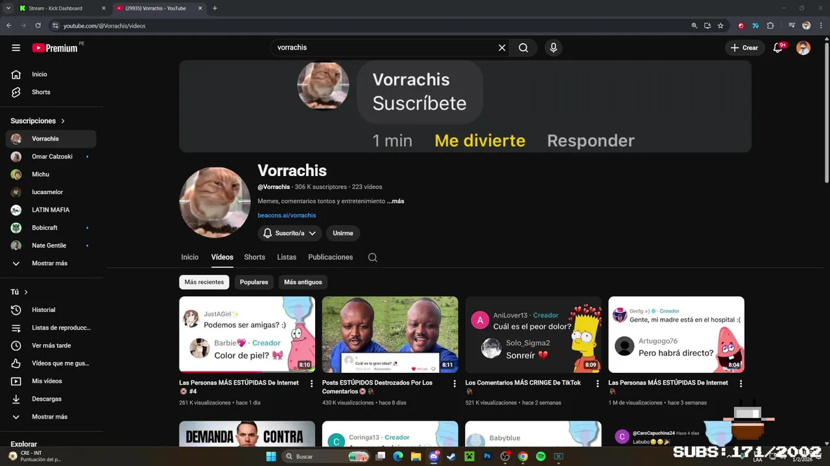This screenshot has width=830, height=466.
Task: Click the Crear button
Action: tap(744, 48)
